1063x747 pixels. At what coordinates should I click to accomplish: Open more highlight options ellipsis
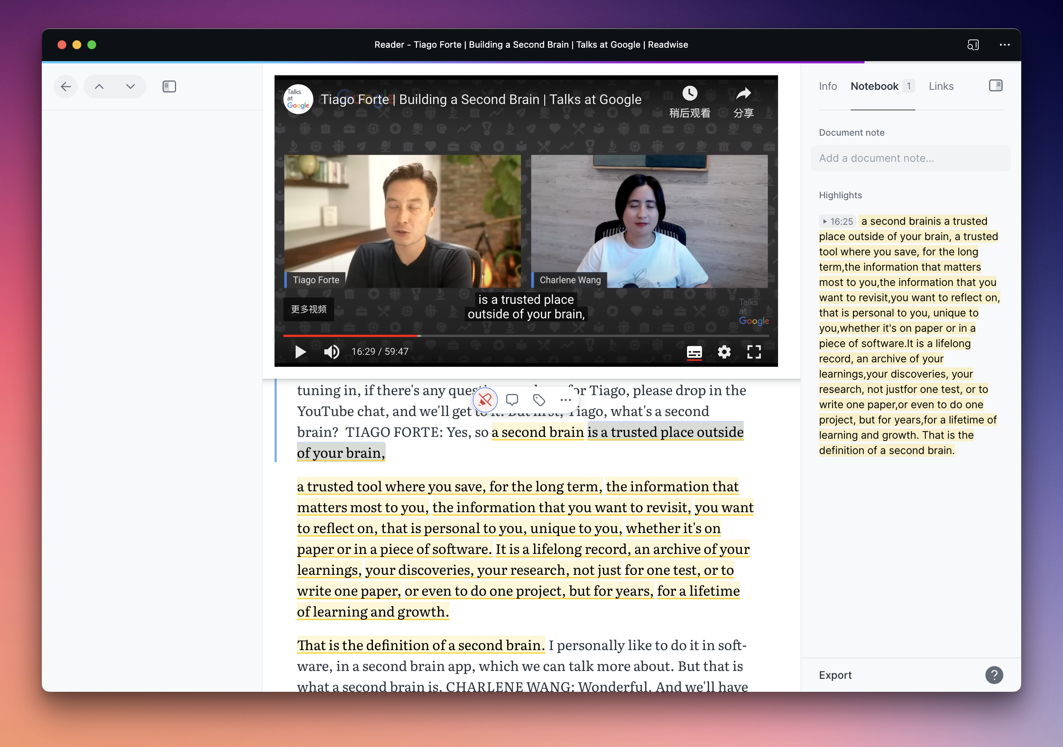click(566, 400)
